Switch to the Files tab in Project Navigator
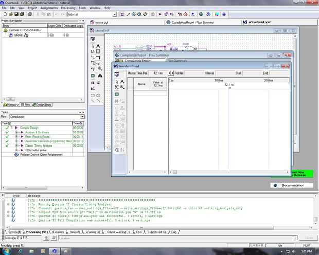Screen dimensions: 319x255 pyautogui.click(x=26, y=105)
